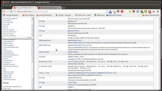Image resolution: width=162 pixels, height=91 pixels.
Task: Click main page scrollbar down arrow
Action: [x=160, y=89]
